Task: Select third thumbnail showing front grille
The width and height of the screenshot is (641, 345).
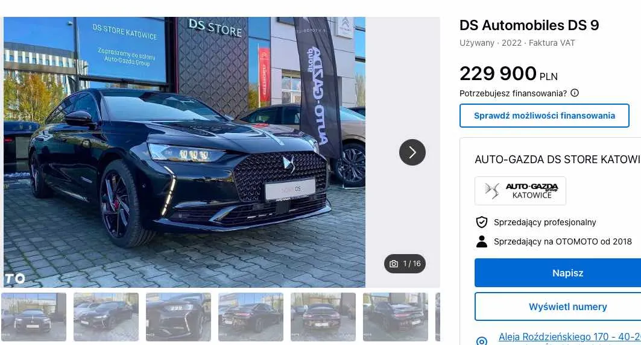Action: tap(178, 317)
